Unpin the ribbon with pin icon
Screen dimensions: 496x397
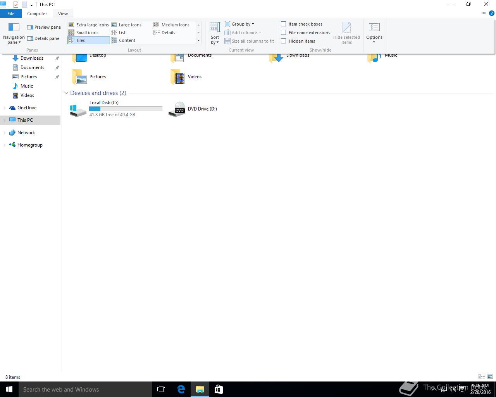coord(483,13)
